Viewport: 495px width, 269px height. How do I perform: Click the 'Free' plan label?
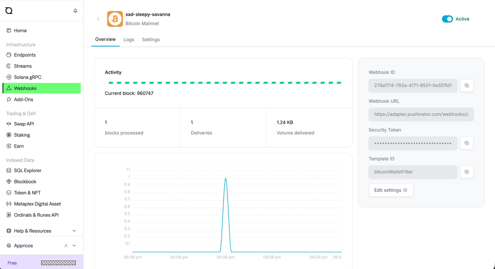(x=12, y=263)
